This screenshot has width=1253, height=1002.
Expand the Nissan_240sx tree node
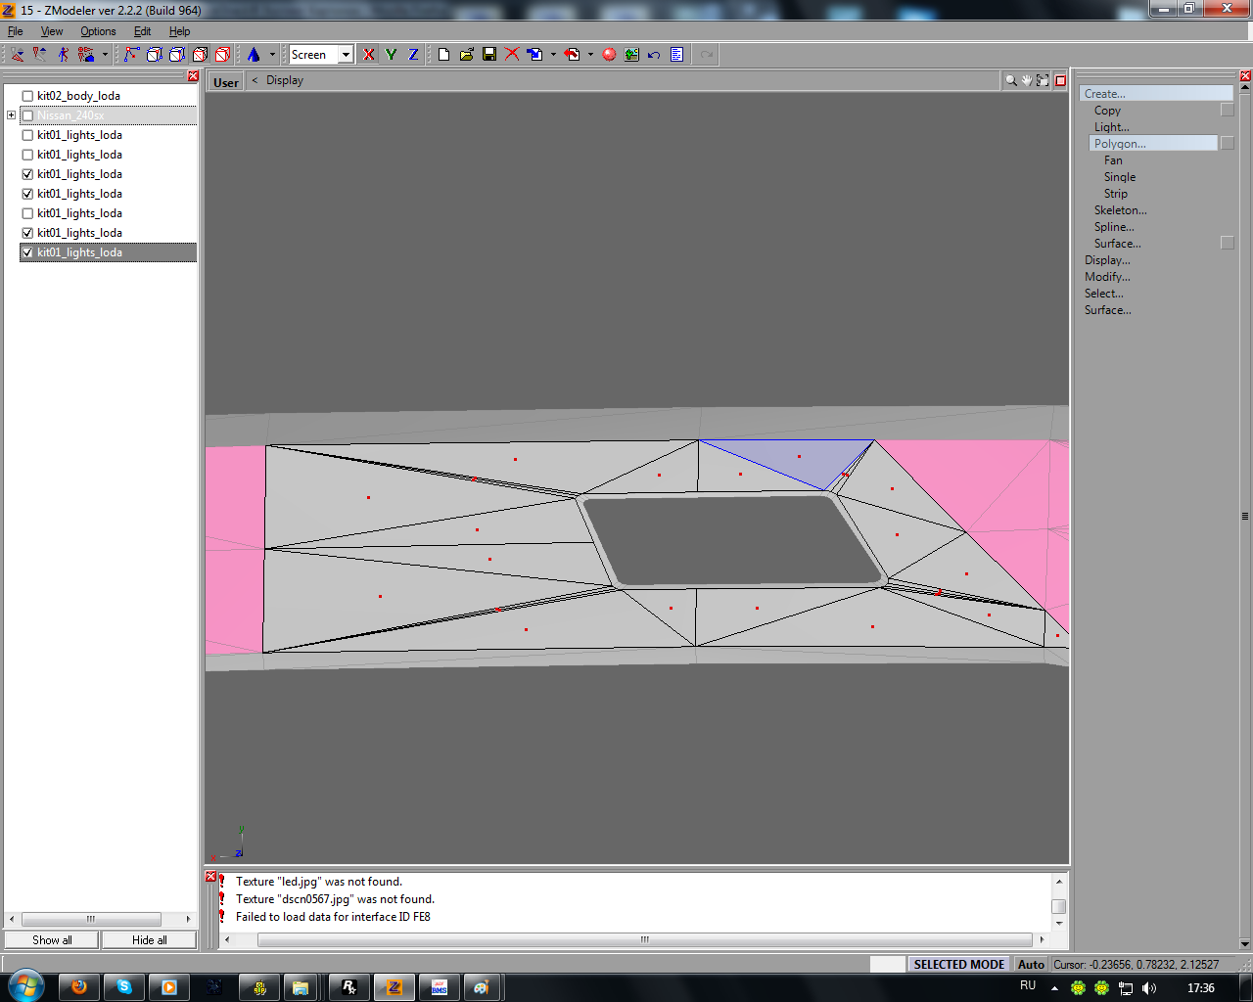tap(11, 115)
